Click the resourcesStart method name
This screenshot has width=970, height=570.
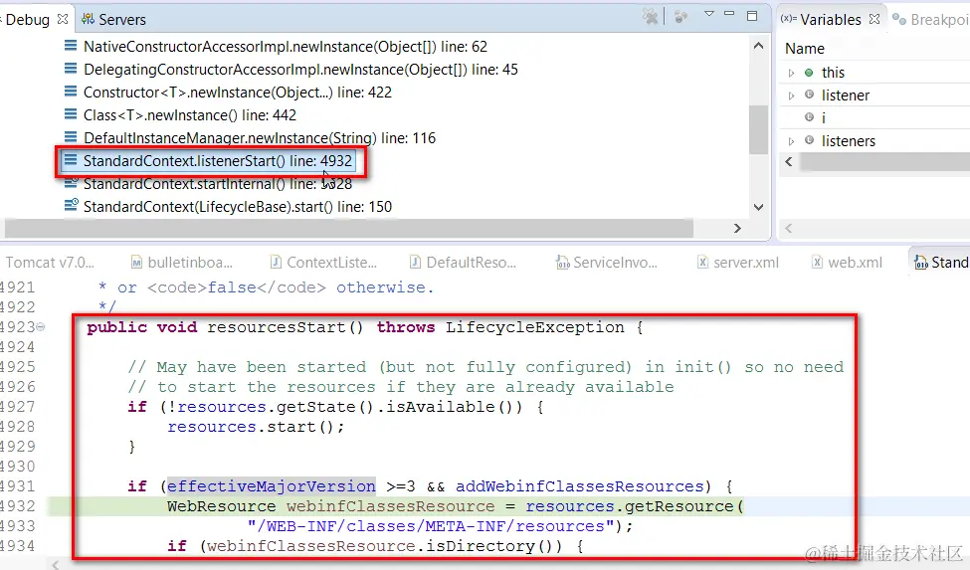tap(276, 327)
